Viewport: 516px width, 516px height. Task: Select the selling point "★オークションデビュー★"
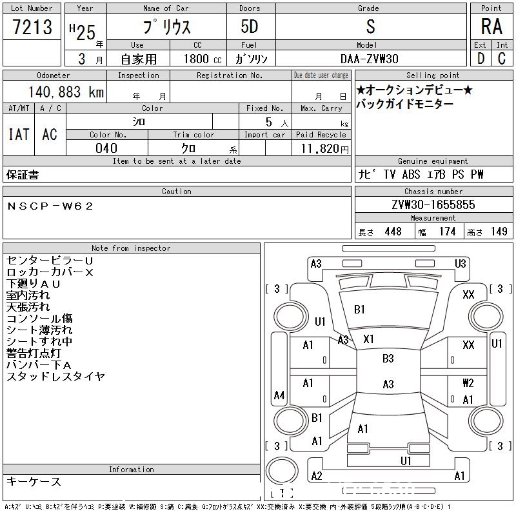[x=415, y=90]
